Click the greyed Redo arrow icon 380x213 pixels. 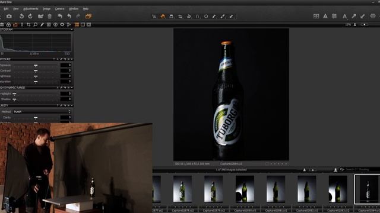pyautogui.click(x=78, y=16)
